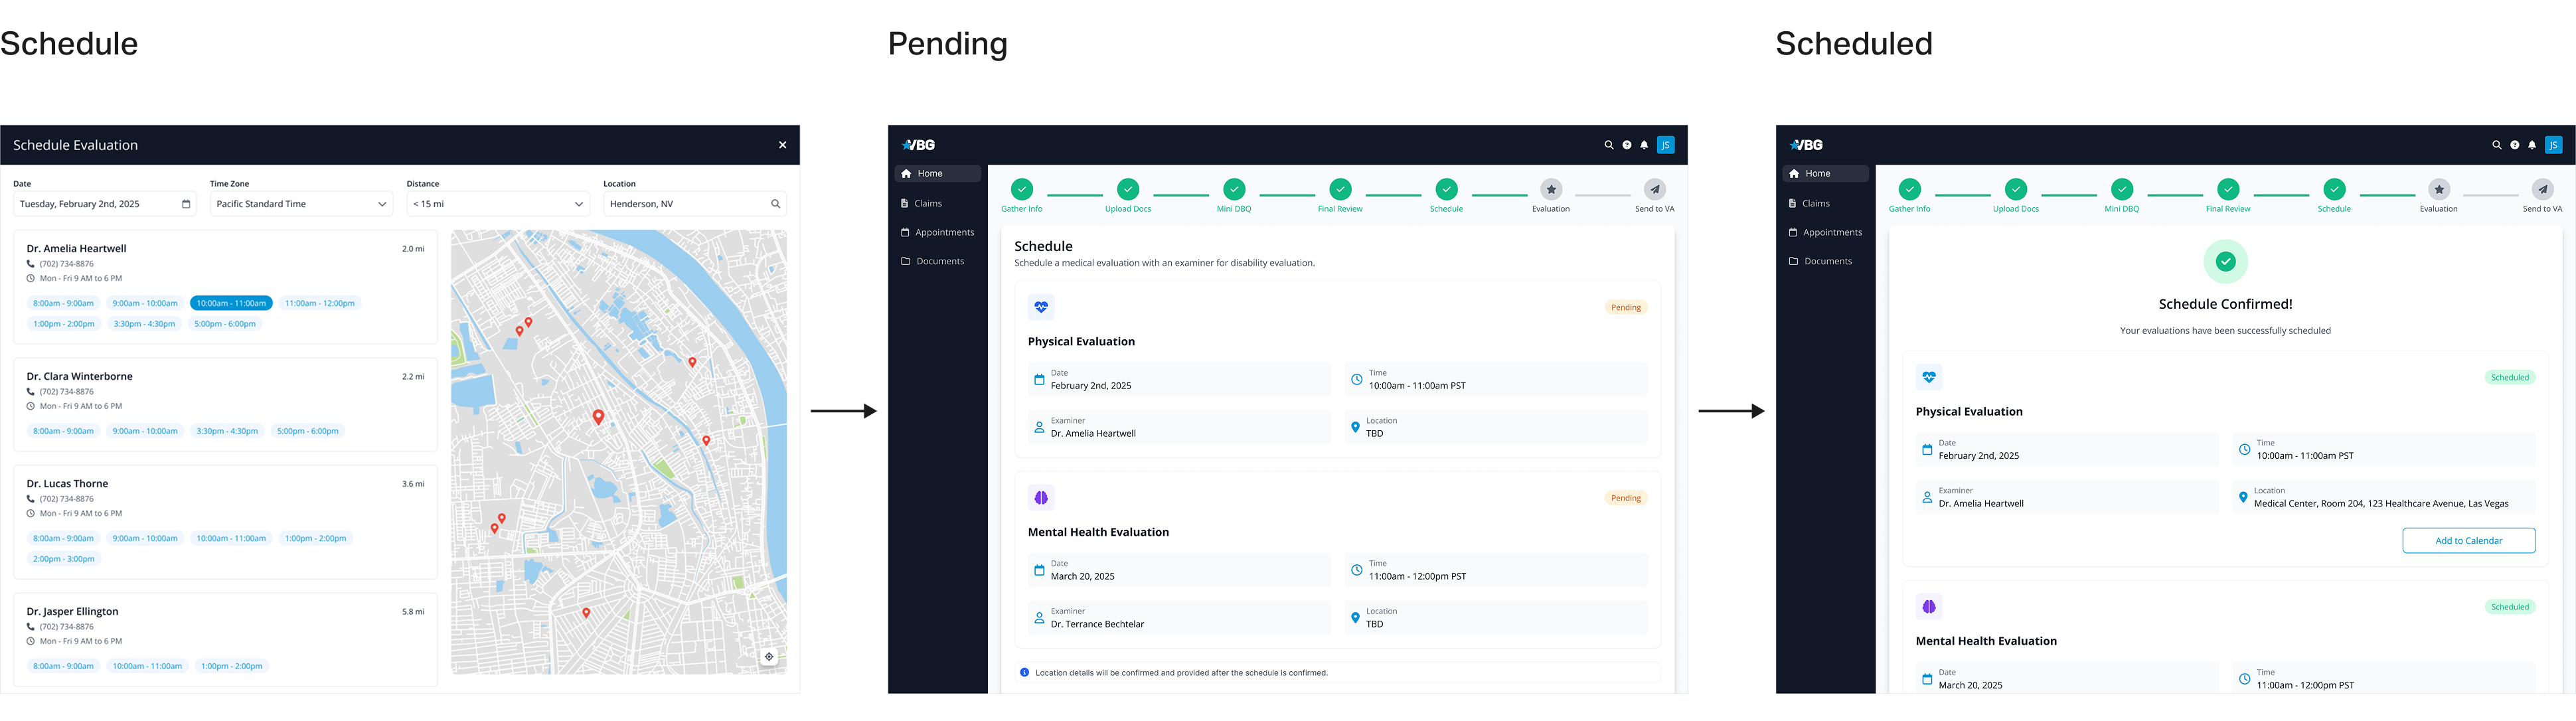
Task: Click the Date input showing Tuesday, February 2nd, 2025
Action: 105,204
